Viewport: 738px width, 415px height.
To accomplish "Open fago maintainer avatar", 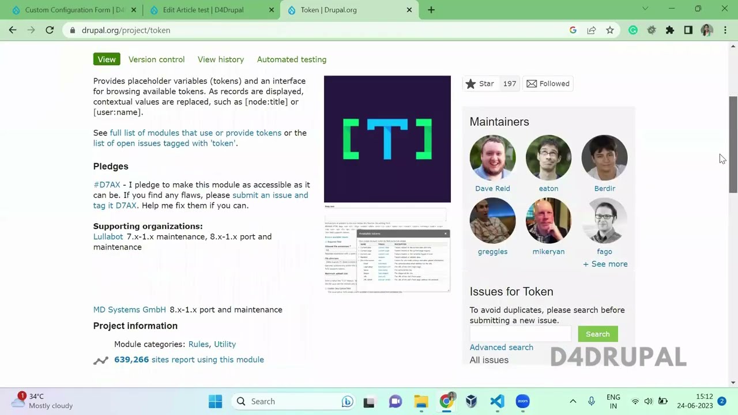I will click(x=604, y=221).
